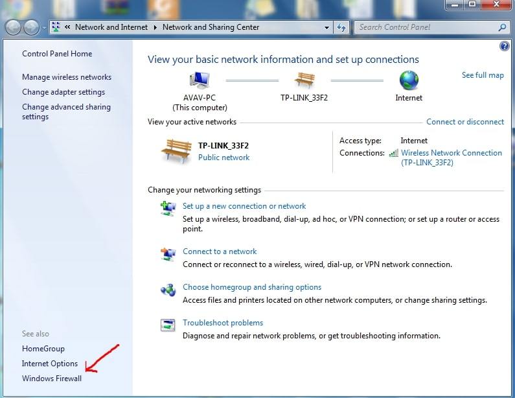Click the 'See also' label
The height and width of the screenshot is (398, 515).
coord(36,334)
